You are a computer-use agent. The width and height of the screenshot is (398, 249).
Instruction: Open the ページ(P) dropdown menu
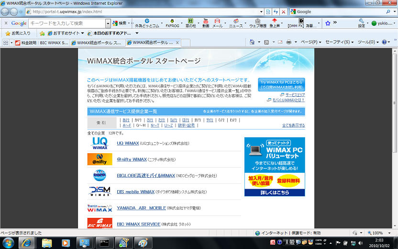coord(311,43)
